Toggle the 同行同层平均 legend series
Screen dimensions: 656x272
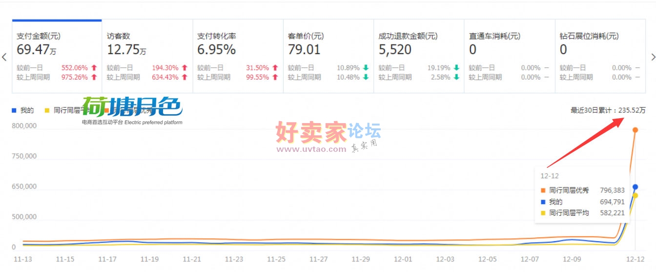click(63, 110)
